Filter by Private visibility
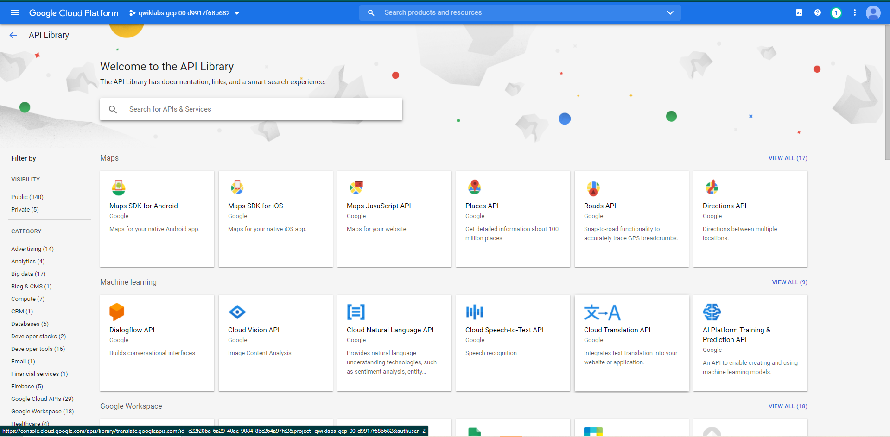This screenshot has height=437, width=890. 25,210
